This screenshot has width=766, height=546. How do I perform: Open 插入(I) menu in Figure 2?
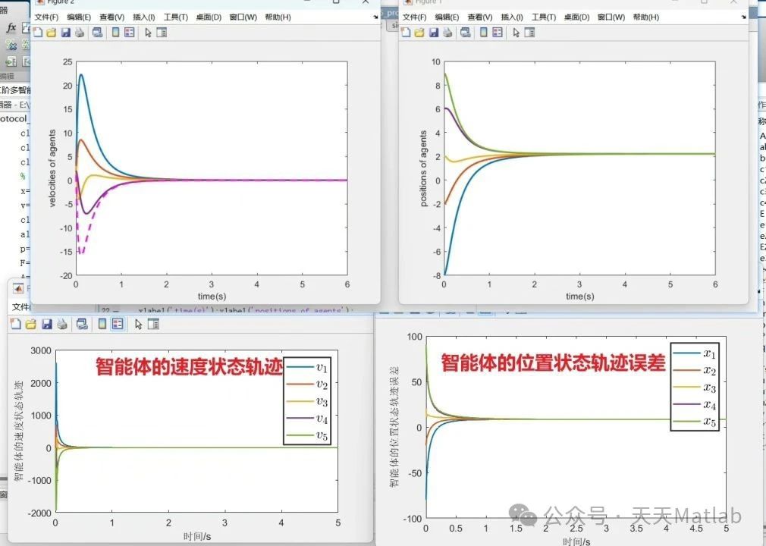click(143, 17)
